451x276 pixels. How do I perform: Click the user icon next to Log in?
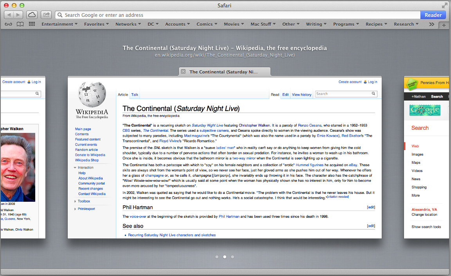coord(365,82)
